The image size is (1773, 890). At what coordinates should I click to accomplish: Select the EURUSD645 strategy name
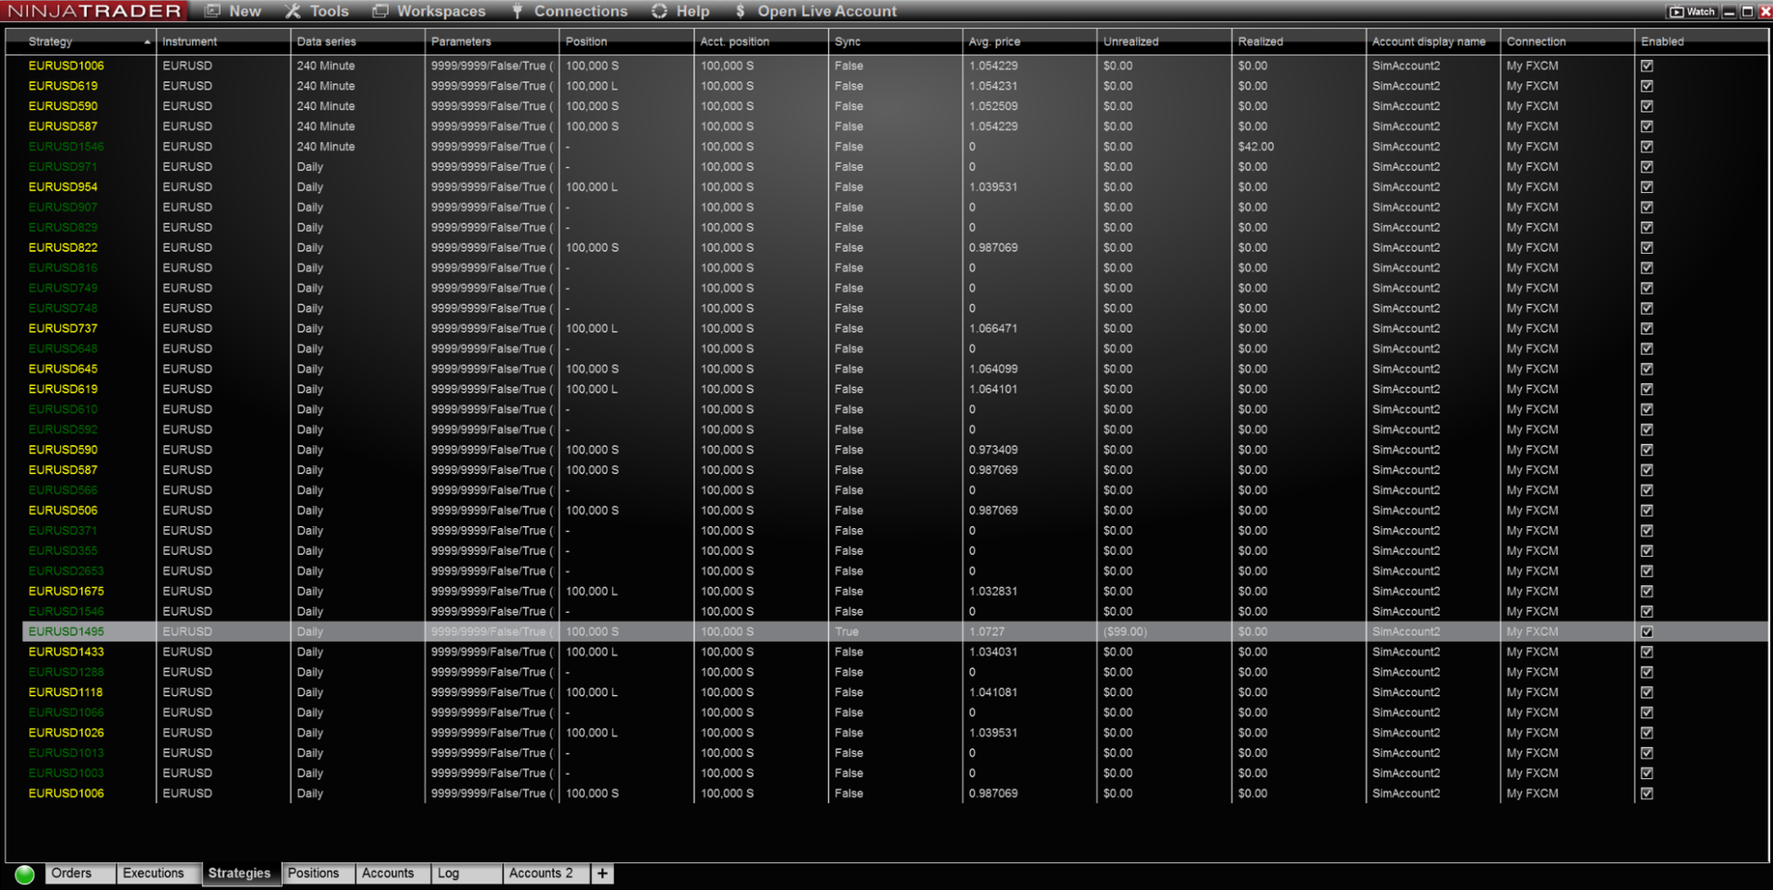63,369
